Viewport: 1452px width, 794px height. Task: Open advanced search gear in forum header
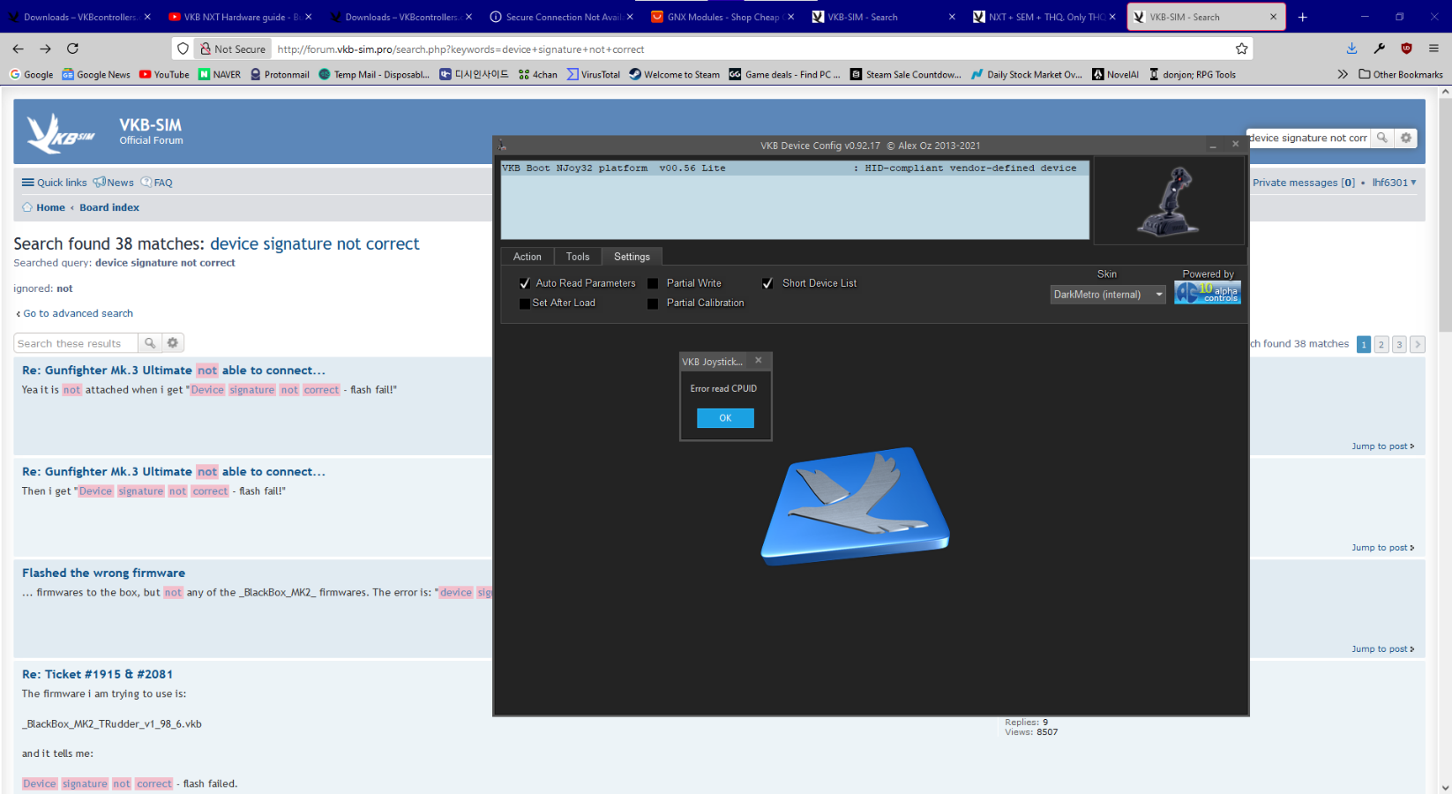1406,138
